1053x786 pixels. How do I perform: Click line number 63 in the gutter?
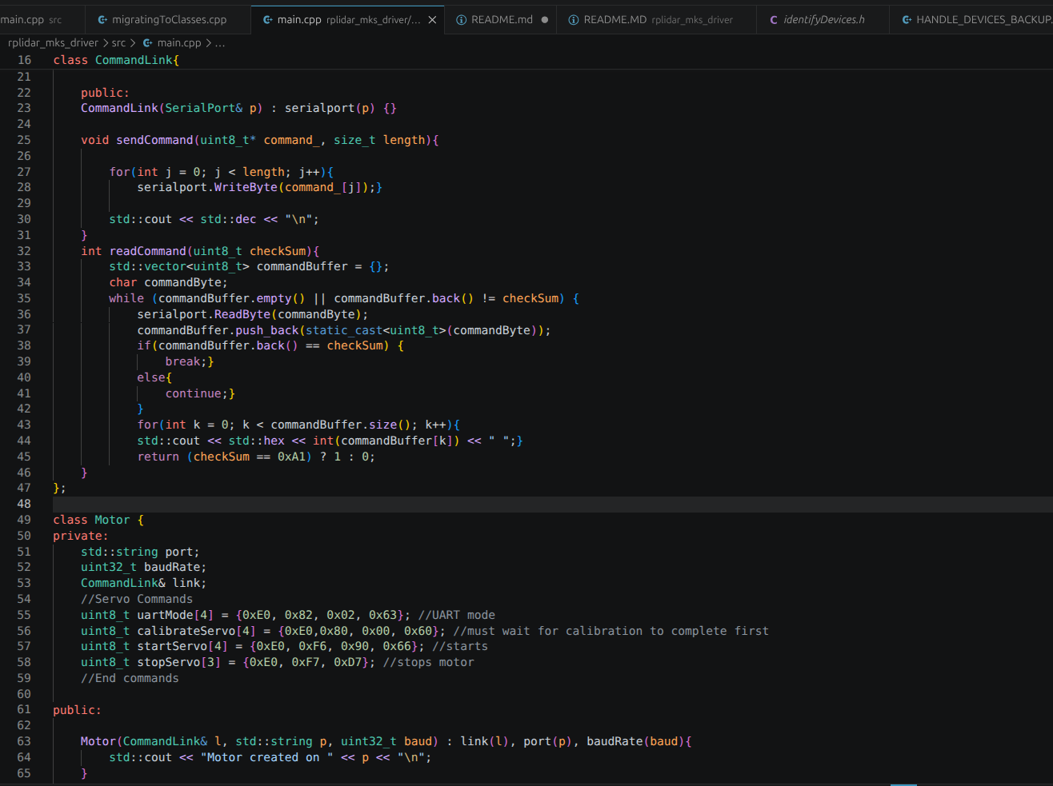pos(24,741)
